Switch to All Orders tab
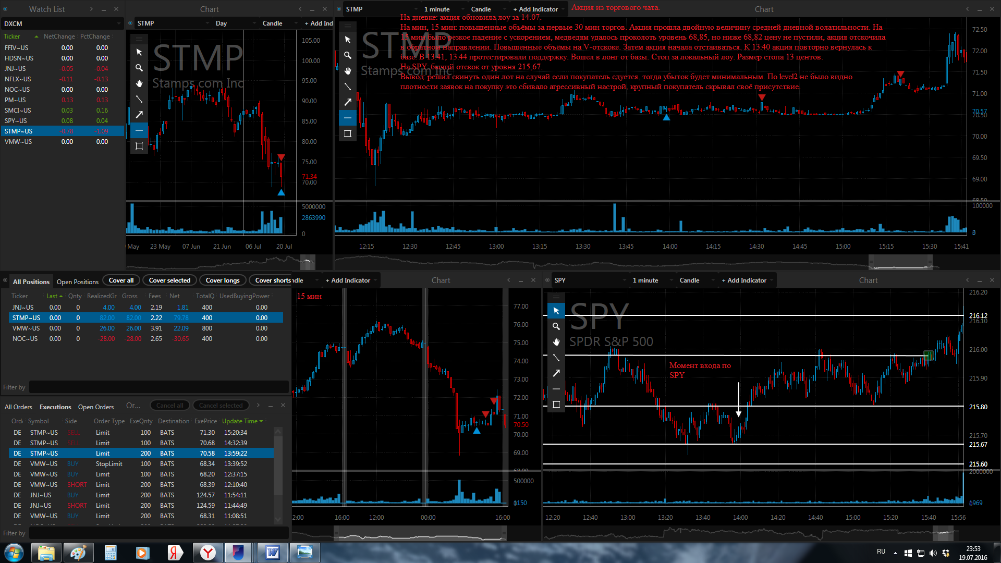Image resolution: width=1001 pixels, height=563 pixels. pos(18,407)
